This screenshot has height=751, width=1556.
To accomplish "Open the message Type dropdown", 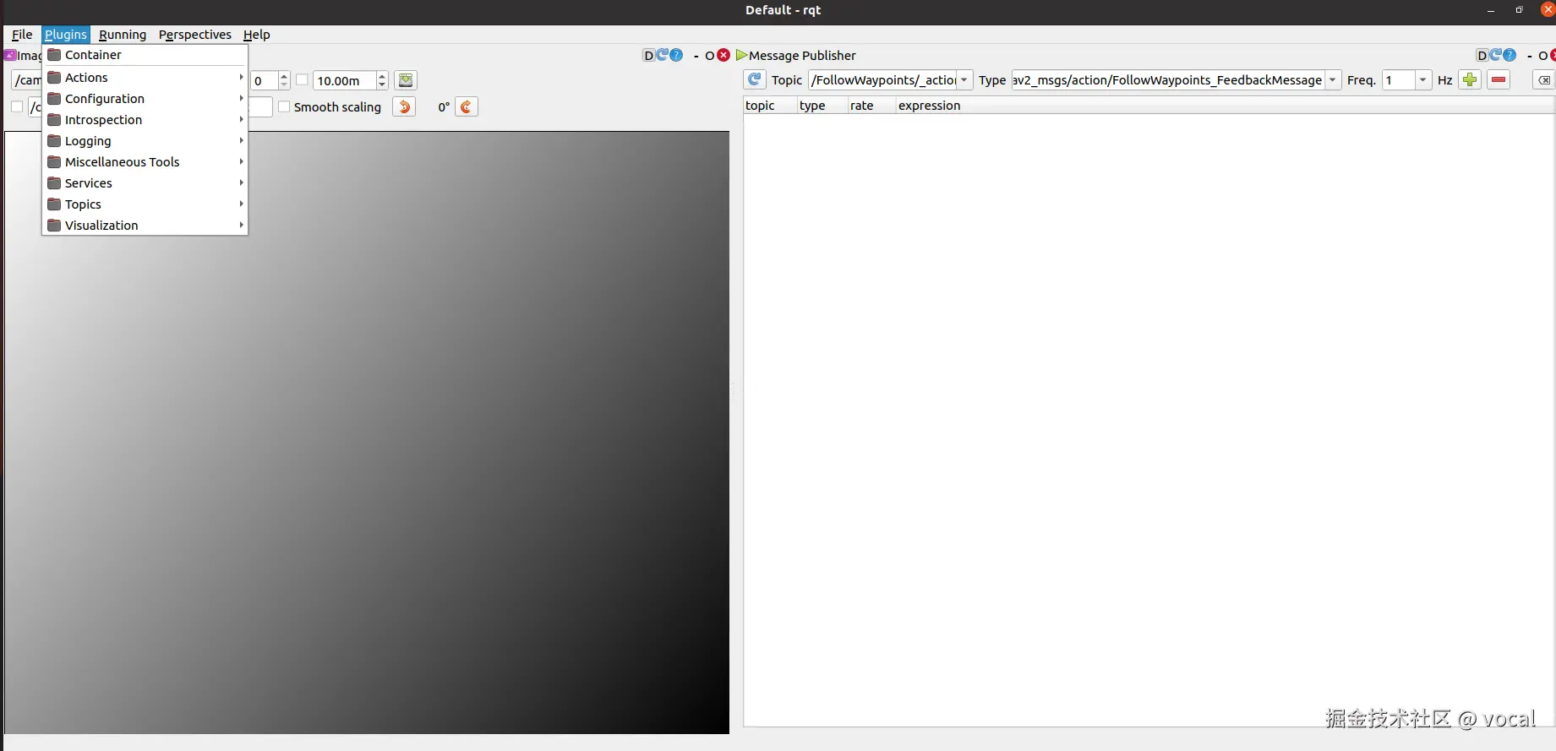I will click(x=1333, y=79).
